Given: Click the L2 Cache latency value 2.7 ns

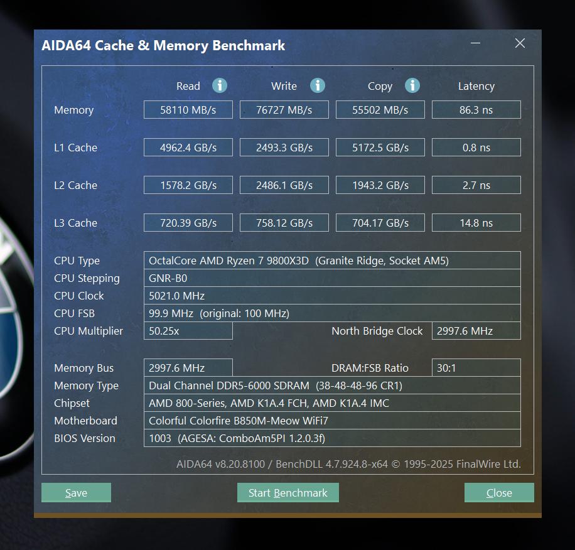Looking at the screenshot, I should pos(476,185).
